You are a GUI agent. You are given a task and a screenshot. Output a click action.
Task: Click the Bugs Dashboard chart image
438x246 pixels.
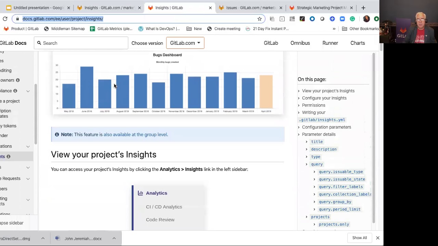click(167, 83)
